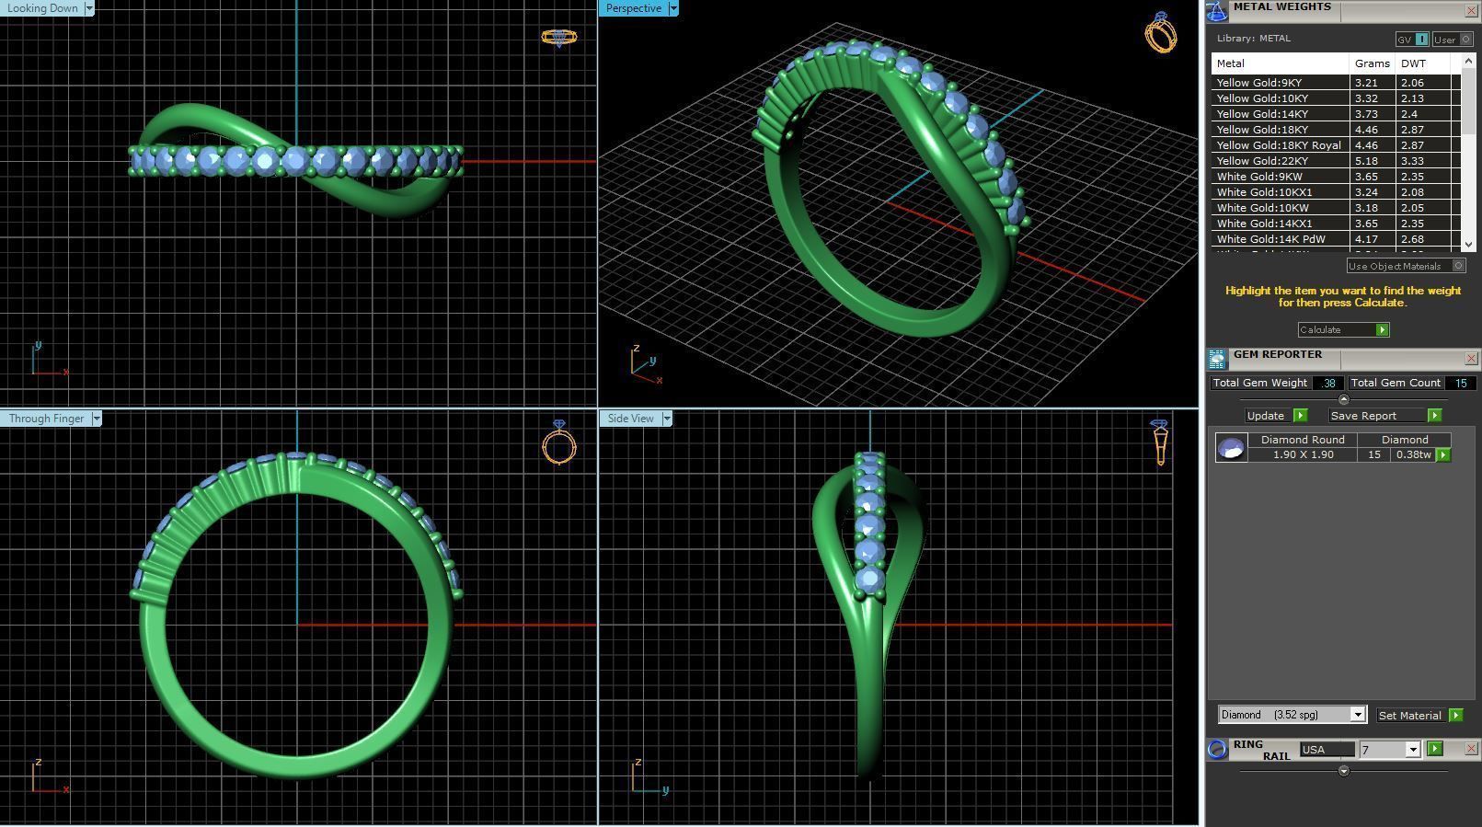Click the Through Finger viewport label

[46, 419]
